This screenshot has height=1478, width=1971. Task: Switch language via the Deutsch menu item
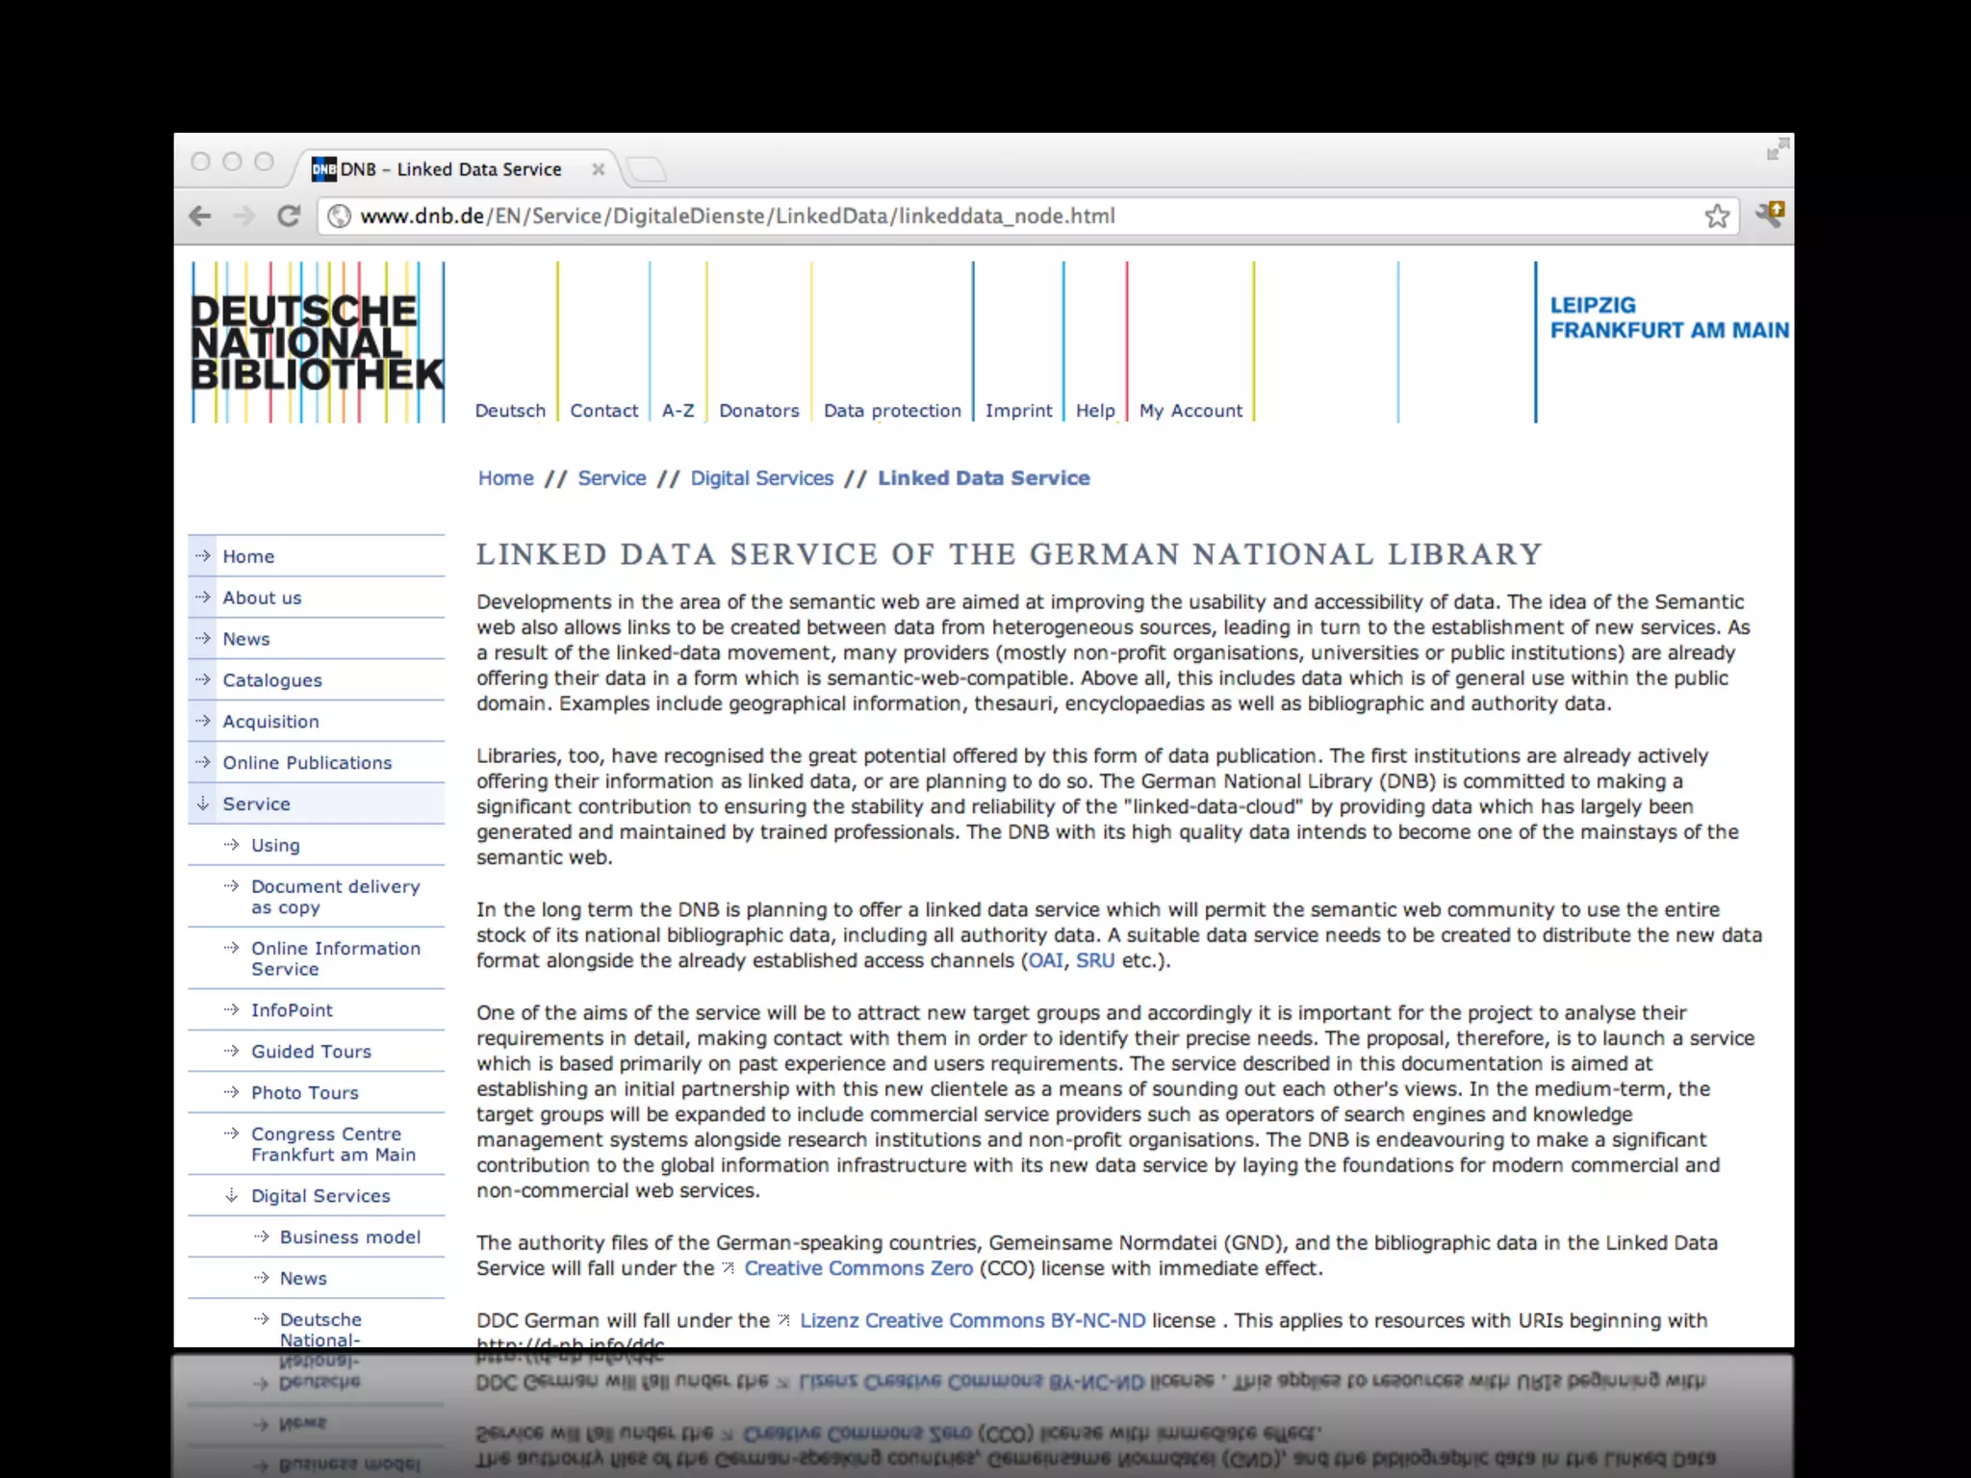pyautogui.click(x=510, y=411)
